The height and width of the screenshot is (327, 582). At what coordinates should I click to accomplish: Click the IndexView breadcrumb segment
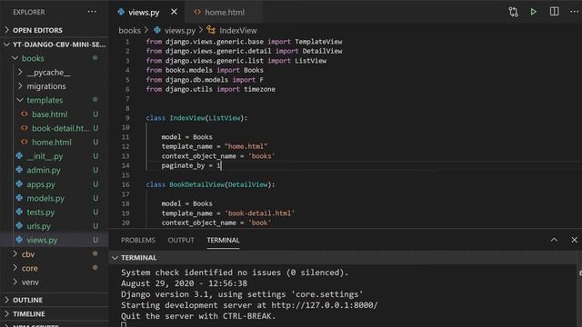point(238,30)
